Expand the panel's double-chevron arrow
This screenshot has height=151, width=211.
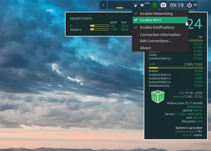[x=195, y=5]
